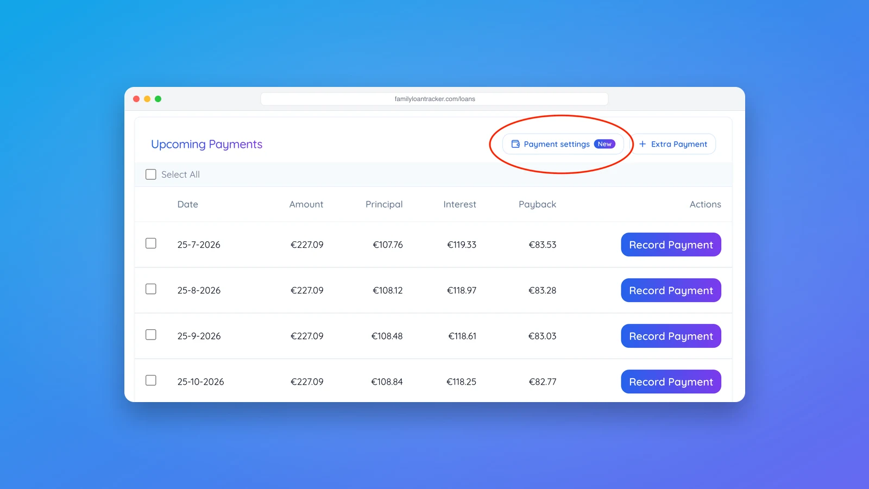Click the Actions column header
Viewport: 869px width, 489px height.
tap(705, 204)
